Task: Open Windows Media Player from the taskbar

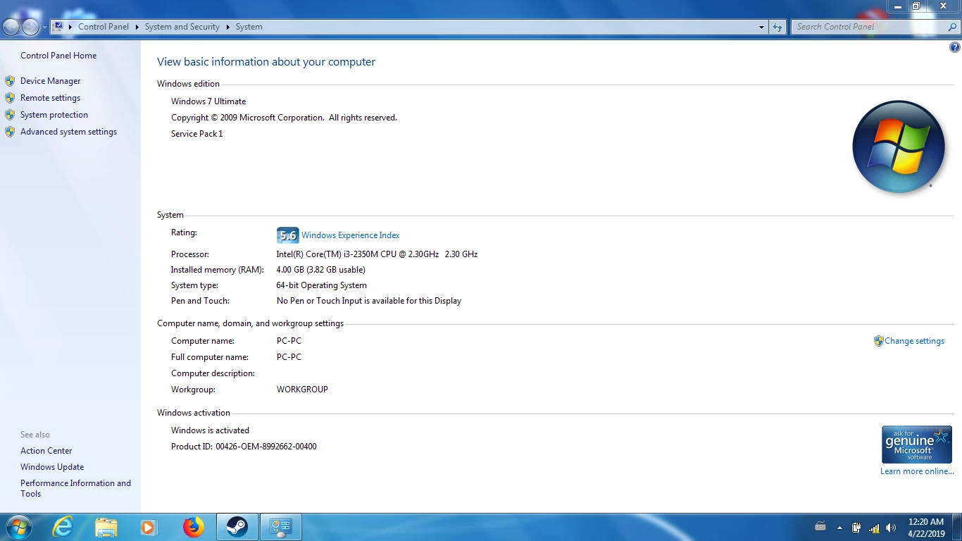Action: click(x=148, y=527)
